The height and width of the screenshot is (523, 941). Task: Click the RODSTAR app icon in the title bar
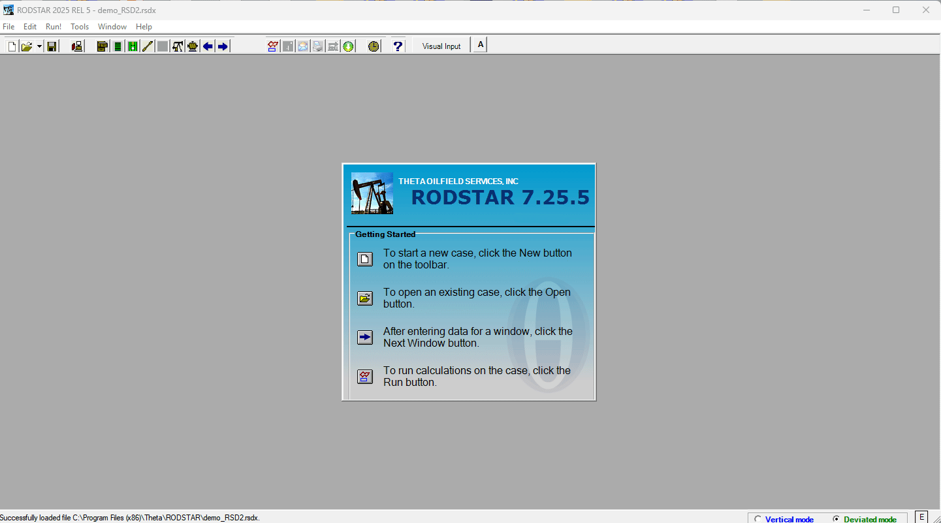point(8,10)
